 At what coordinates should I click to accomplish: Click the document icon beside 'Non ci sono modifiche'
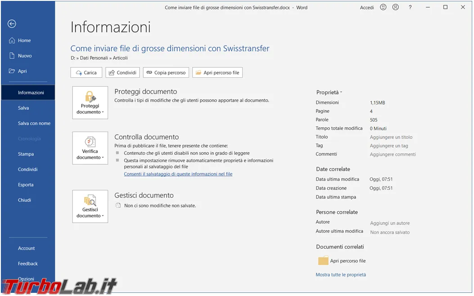118,205
